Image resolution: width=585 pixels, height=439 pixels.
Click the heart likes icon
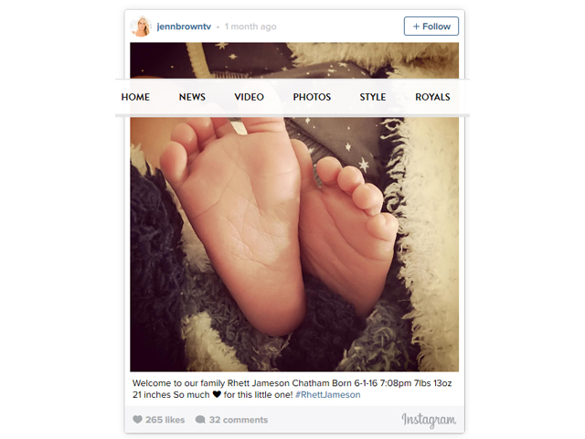point(137,420)
